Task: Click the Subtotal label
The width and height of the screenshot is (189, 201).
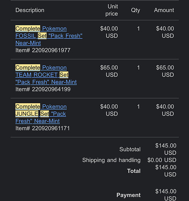Action: click(130, 149)
